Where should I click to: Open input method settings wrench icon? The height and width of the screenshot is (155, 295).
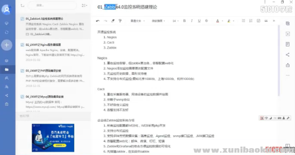(288, 118)
